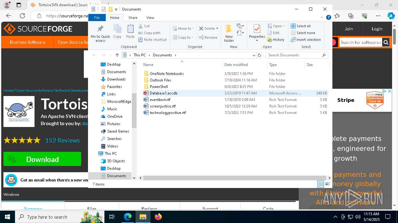The width and height of the screenshot is (398, 223).
Task: Expand the Open dropdown arrow in ribbon
Action: 284,26
